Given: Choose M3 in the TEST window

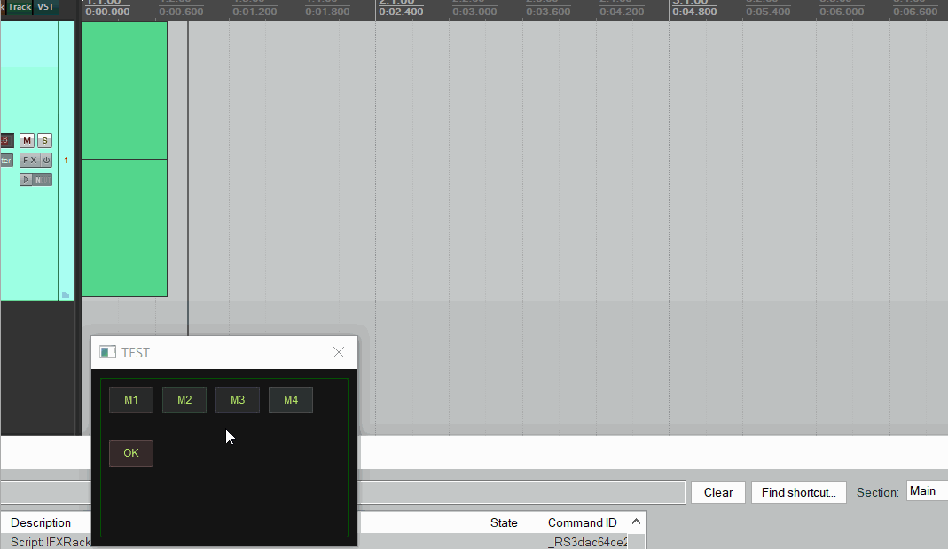Looking at the screenshot, I should pos(238,400).
